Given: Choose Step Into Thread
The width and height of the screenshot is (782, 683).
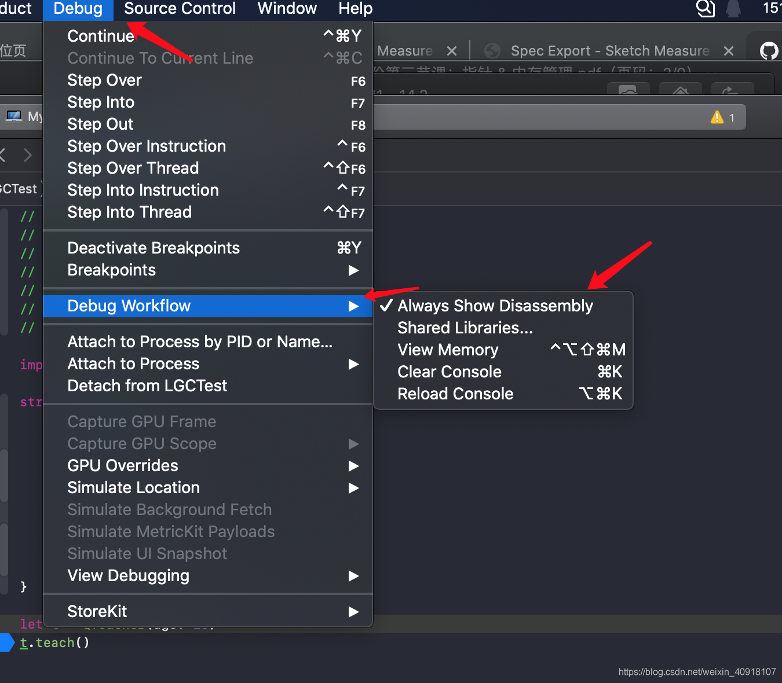Looking at the screenshot, I should tap(208, 212).
